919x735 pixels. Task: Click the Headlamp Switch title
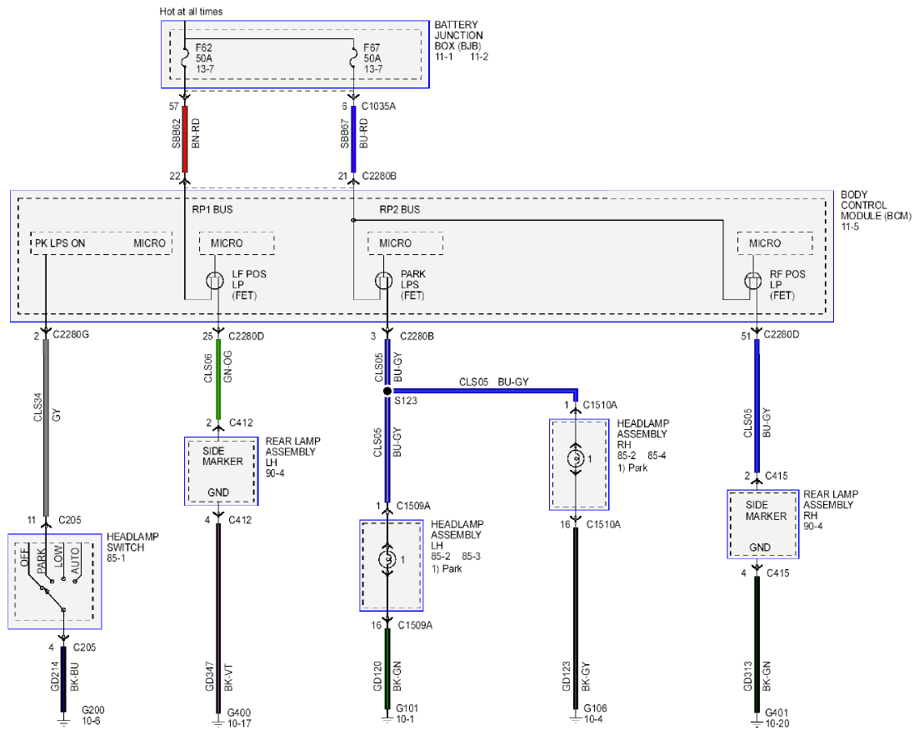(x=132, y=542)
